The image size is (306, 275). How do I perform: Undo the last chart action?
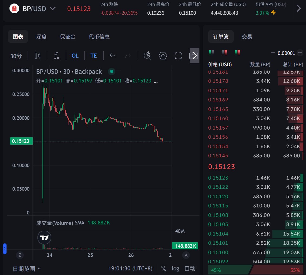113,56
